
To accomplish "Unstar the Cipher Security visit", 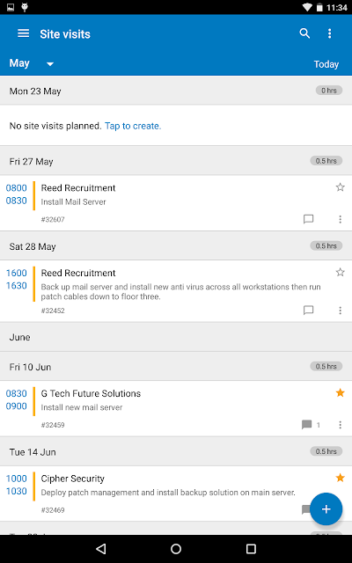I will [341, 478].
